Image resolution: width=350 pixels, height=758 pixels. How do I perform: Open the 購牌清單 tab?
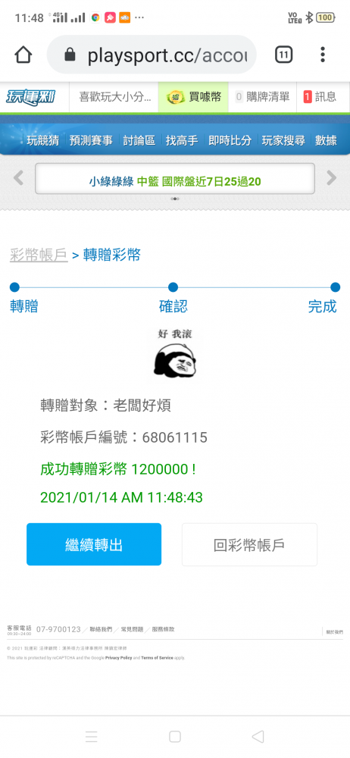[262, 97]
